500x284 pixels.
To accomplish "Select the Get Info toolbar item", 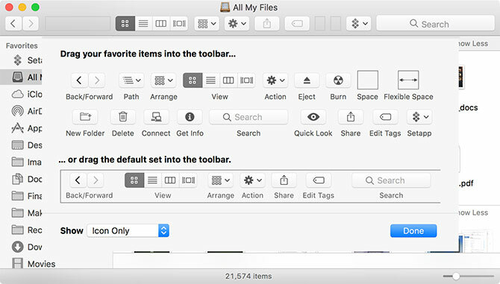I will tap(190, 117).
